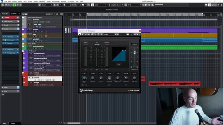Toggle the green Read automation (R) button
This screenshot has width=223, height=125.
[x=15, y=5]
